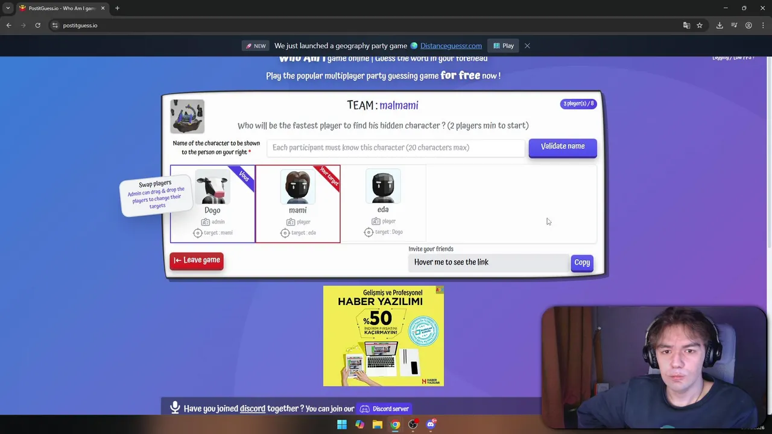Screen dimensions: 772x434
Task: Click the translate page icon
Action: pyautogui.click(x=686, y=25)
